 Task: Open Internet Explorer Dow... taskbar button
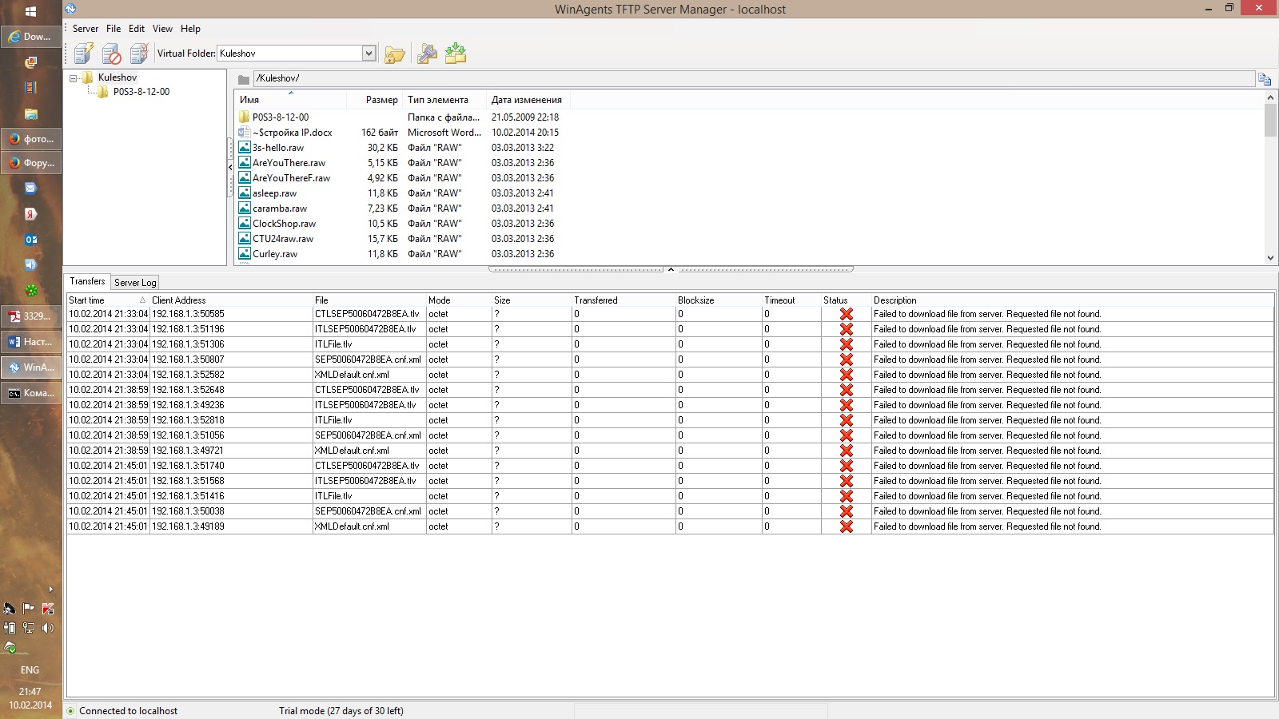point(31,37)
